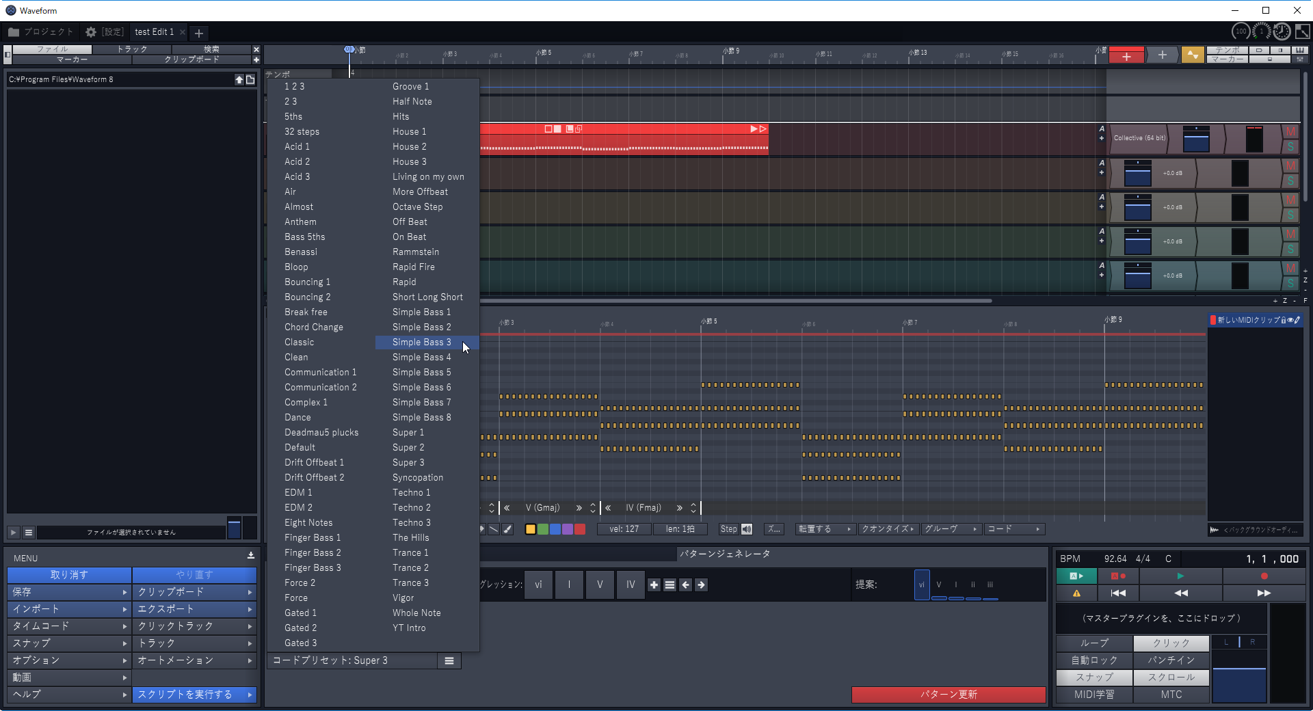The height and width of the screenshot is (711, 1313).
Task: Toggle the スナップ snap button
Action: pos(1094,678)
